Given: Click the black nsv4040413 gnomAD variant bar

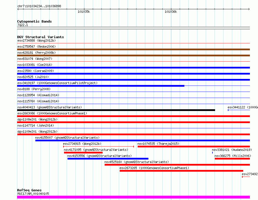Looking at the screenshot, I should pos(116,110).
